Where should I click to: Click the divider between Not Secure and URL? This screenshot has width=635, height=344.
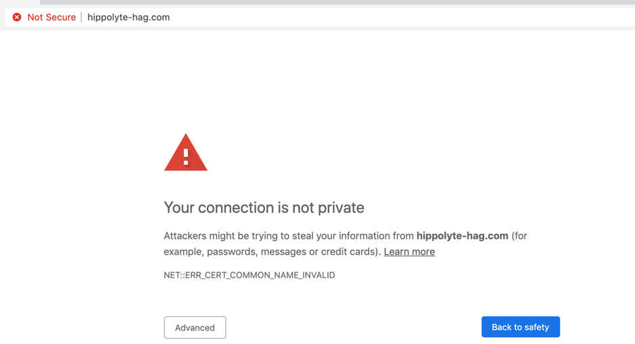click(82, 17)
